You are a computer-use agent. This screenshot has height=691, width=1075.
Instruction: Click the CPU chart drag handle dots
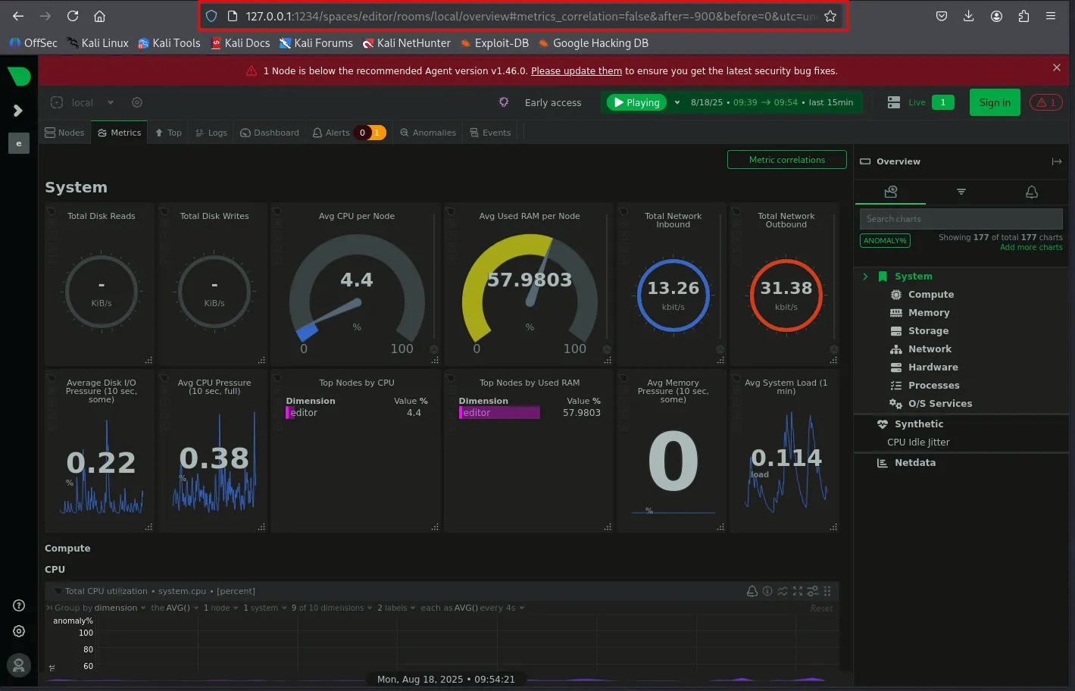point(827,591)
